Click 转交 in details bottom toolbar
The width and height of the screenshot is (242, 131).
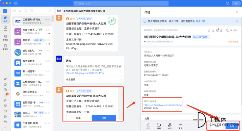coord(170,126)
